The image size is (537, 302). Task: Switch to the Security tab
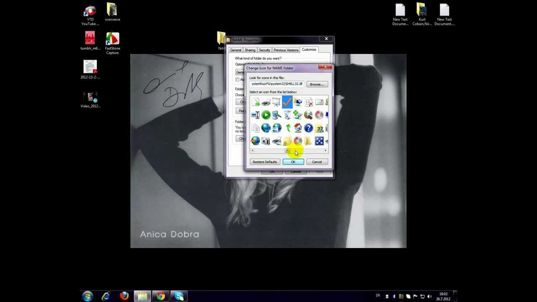click(264, 50)
